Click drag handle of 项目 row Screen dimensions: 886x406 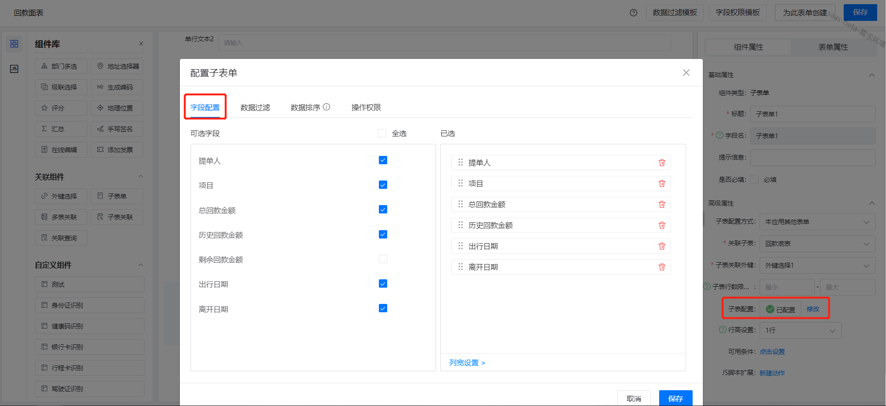click(x=461, y=183)
